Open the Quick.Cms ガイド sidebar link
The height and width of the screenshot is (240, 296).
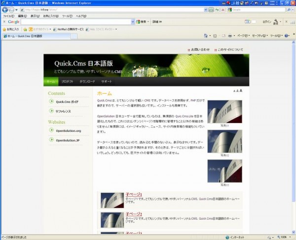tap(67, 102)
